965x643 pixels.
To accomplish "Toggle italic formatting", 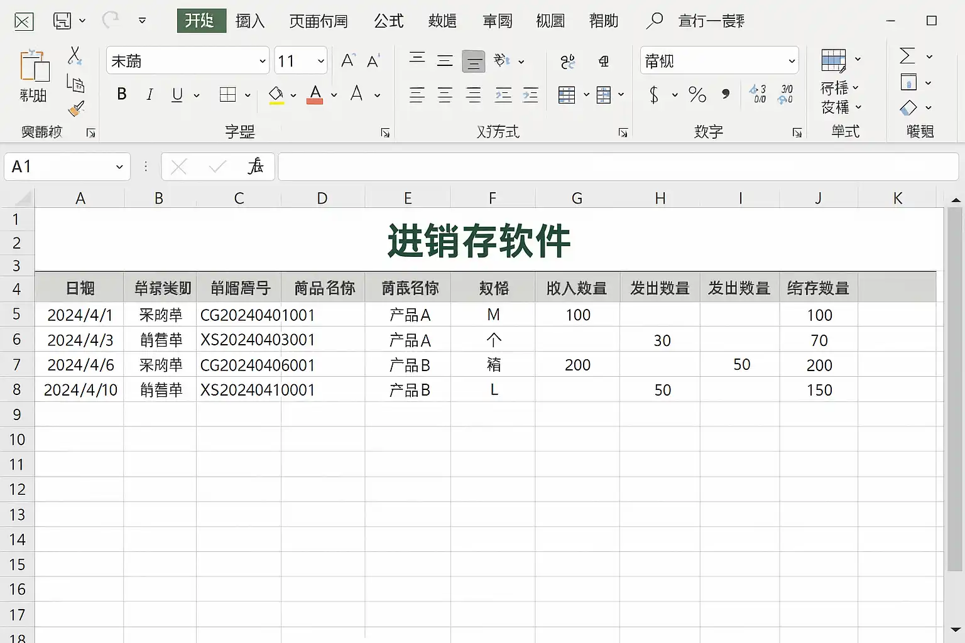I will click(x=150, y=95).
